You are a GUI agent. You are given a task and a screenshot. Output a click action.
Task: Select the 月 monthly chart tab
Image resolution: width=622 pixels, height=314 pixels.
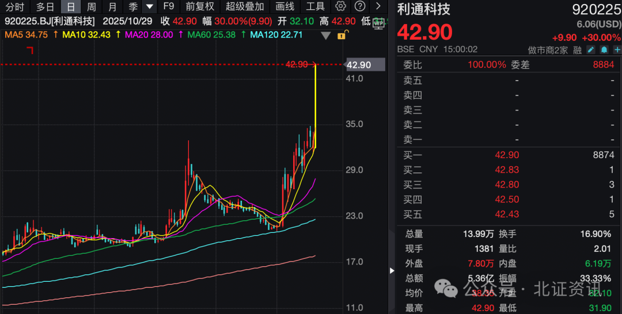[x=112, y=6]
